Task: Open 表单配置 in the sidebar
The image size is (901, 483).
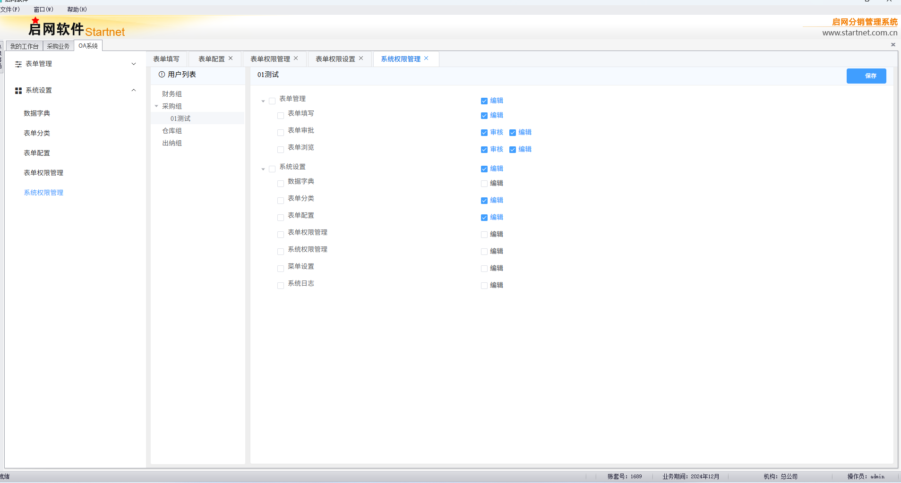Action: (x=37, y=153)
